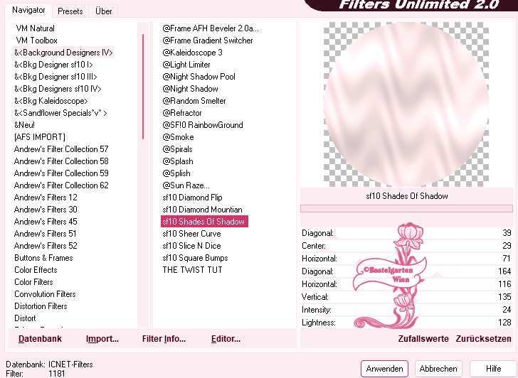Select @Random Smelter filter

194,101
